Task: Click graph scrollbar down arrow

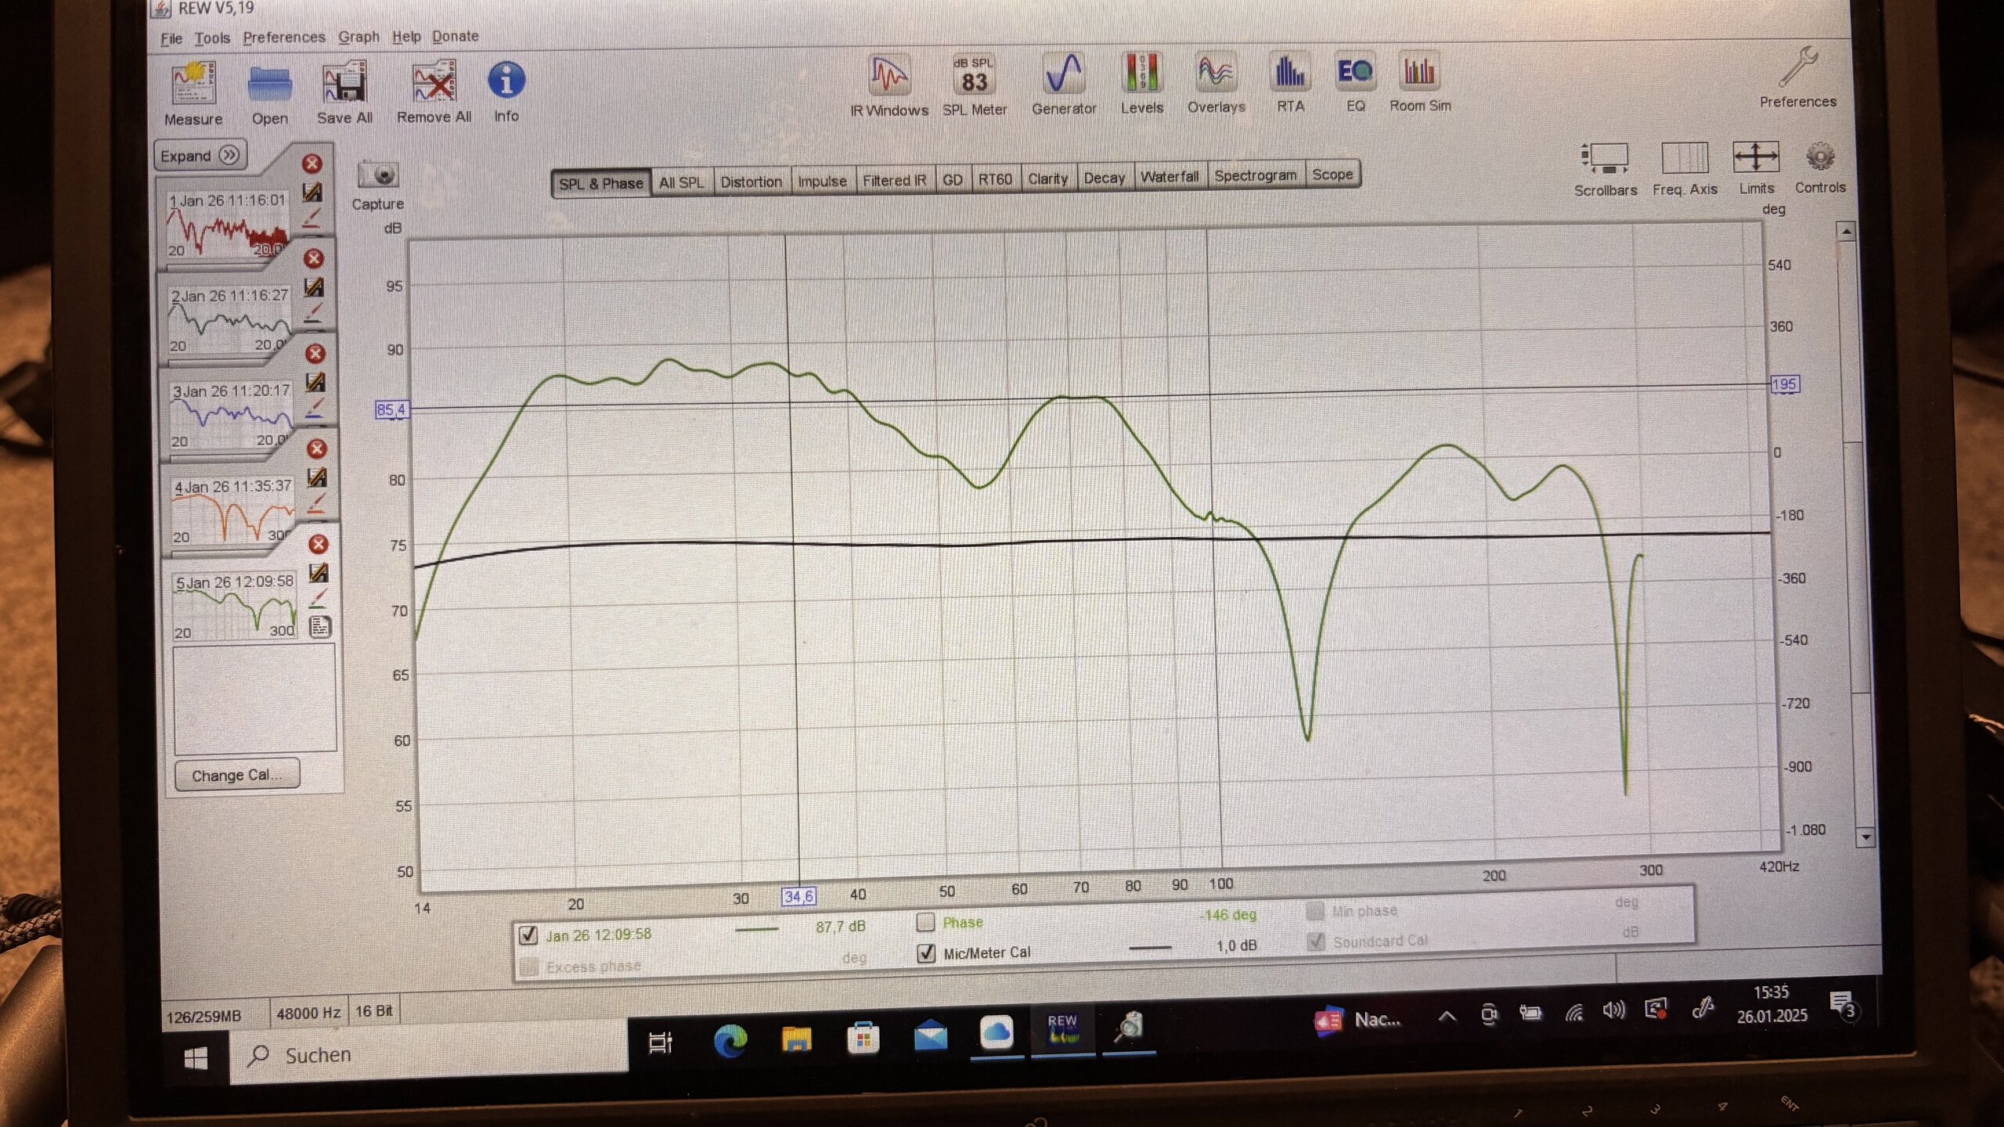Action: click(x=1865, y=837)
